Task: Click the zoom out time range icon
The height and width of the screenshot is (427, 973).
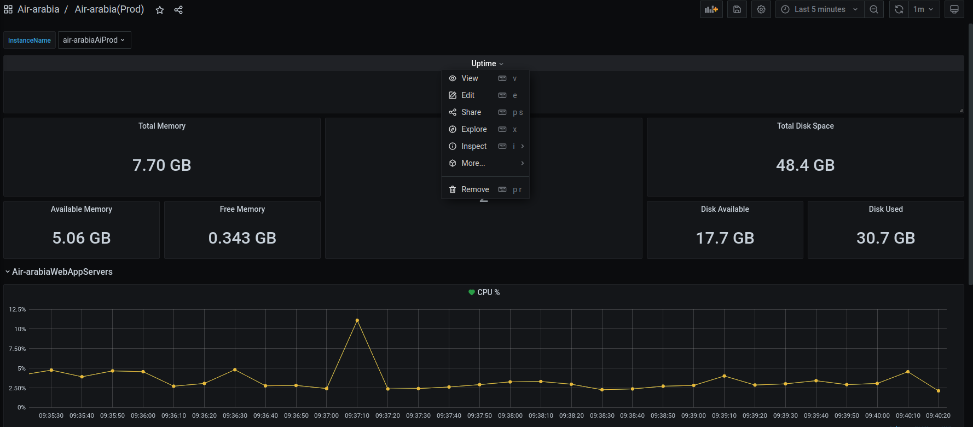Action: (x=874, y=9)
